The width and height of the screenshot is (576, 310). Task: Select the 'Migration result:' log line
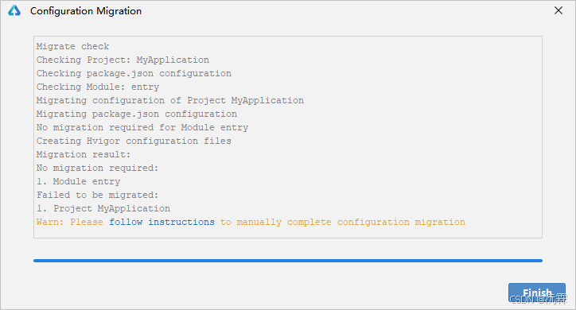pyautogui.click(x=84, y=154)
